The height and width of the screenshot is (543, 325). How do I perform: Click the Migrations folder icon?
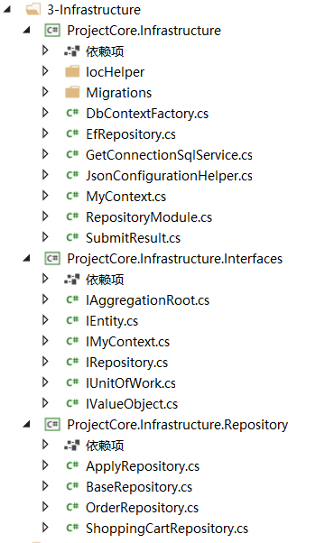click(72, 93)
